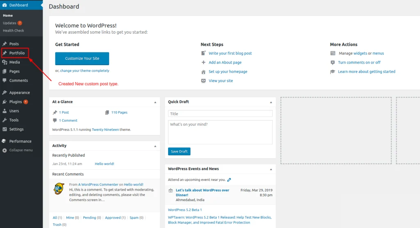Click the commenter avatar thumbnail
This screenshot has height=228, width=420.
59,189
